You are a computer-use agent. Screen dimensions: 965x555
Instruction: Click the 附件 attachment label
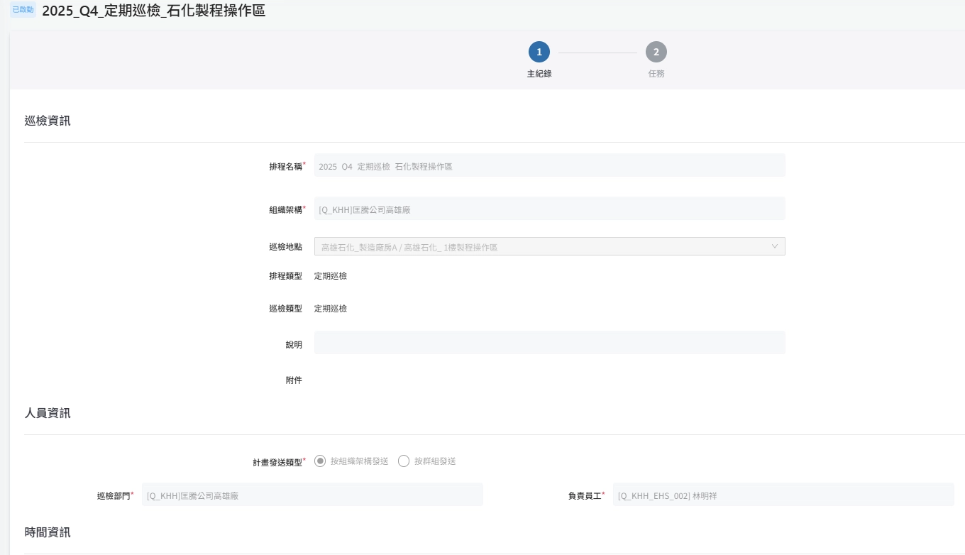[x=294, y=380]
